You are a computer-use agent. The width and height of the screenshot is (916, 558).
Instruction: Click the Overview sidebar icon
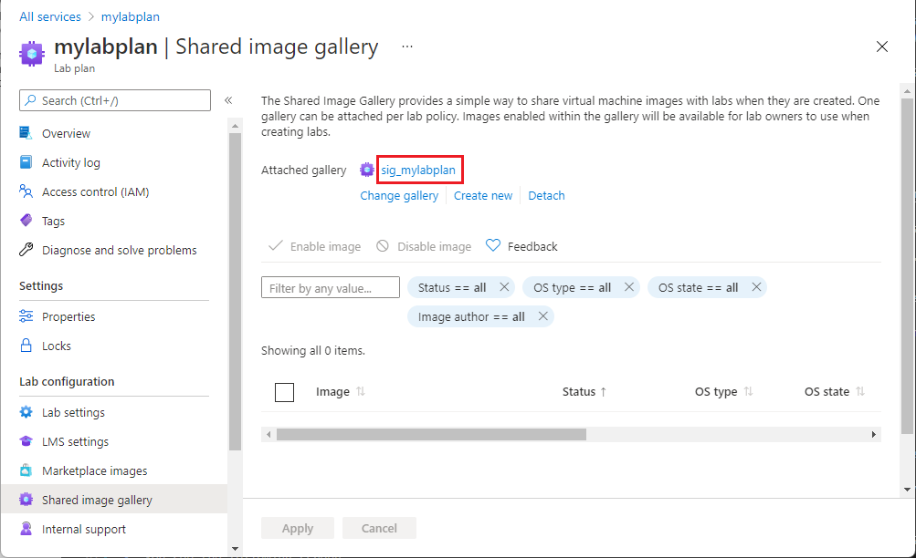pyautogui.click(x=26, y=133)
